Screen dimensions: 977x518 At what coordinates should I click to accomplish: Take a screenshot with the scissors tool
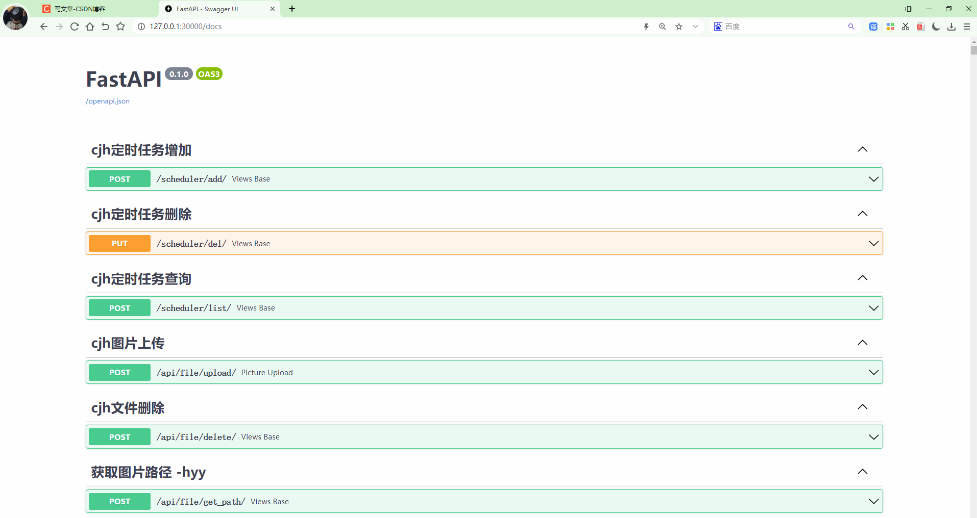coord(905,27)
